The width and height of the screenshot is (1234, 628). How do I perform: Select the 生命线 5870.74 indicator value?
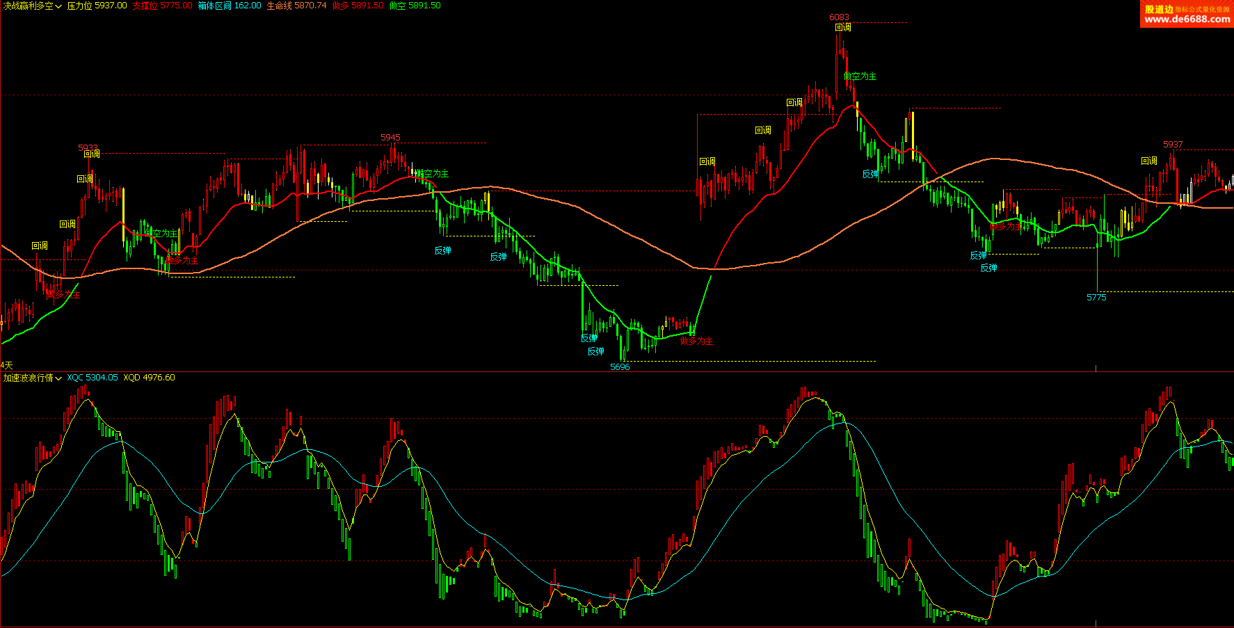tap(296, 6)
